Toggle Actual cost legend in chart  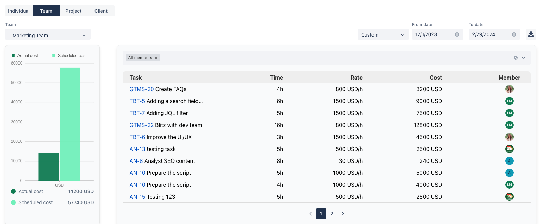click(25, 56)
